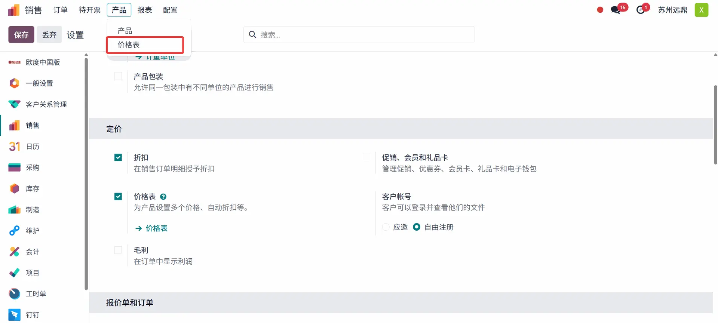The width and height of the screenshot is (718, 323).
Task: Choose Pricelists from the Products dropdown
Action: point(129,45)
